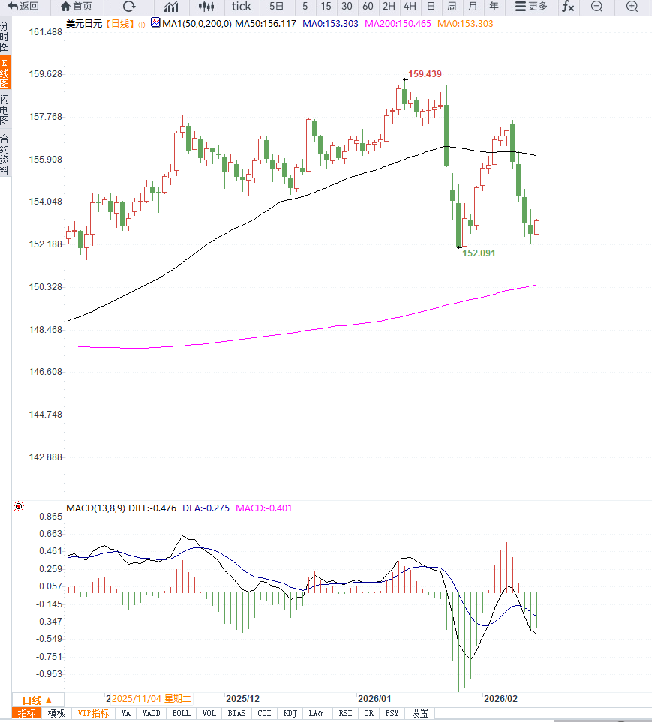Click the MA1 indicator chart icon

(x=155, y=24)
